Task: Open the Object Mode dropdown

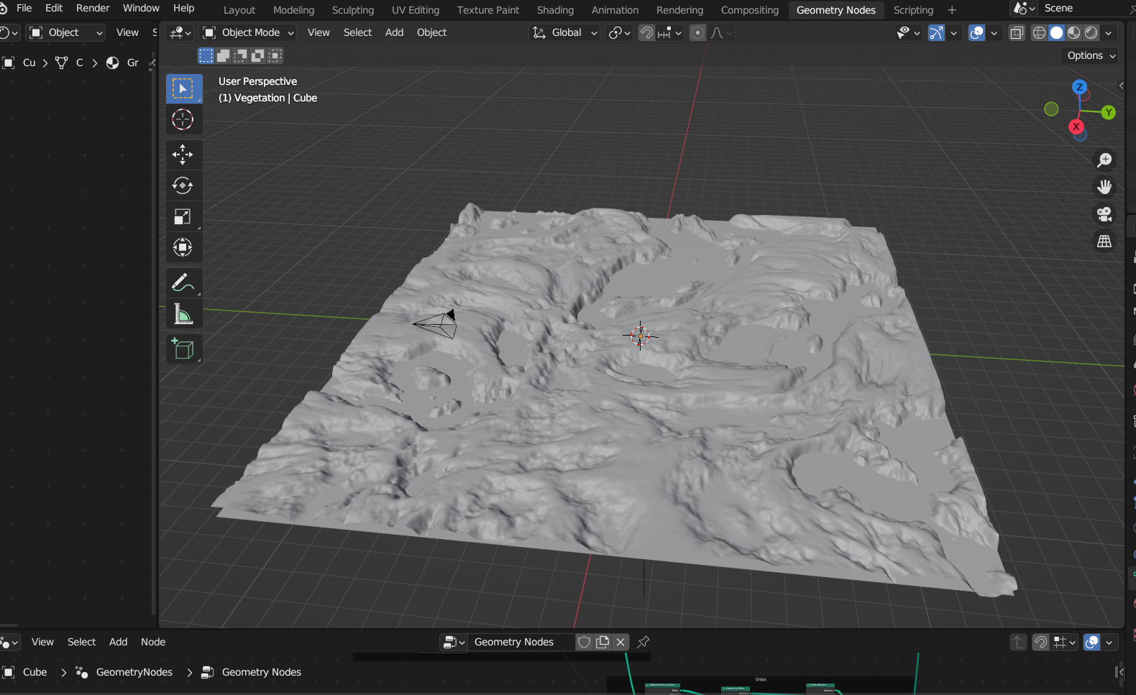Action: pyautogui.click(x=249, y=33)
